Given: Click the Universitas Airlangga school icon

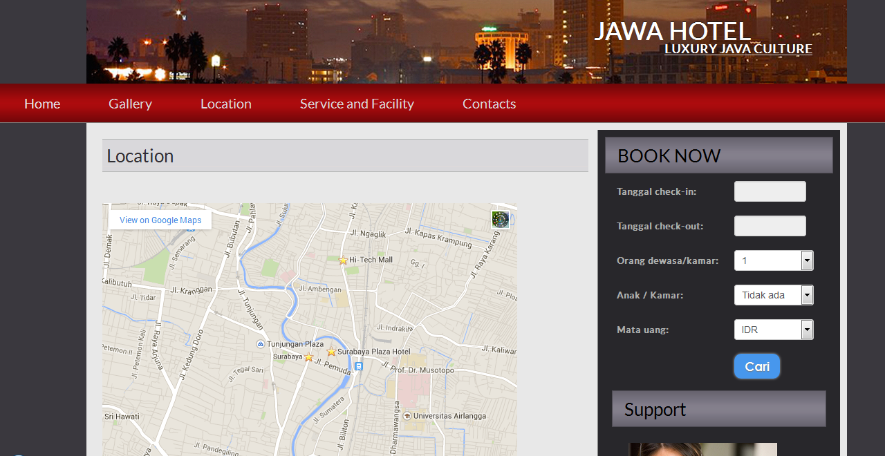Looking at the screenshot, I should pos(407,416).
